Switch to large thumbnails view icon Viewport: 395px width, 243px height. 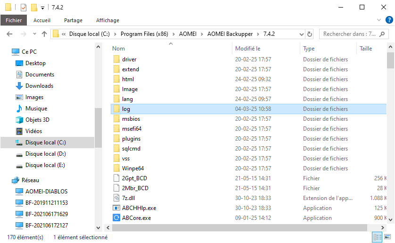tap(387, 237)
